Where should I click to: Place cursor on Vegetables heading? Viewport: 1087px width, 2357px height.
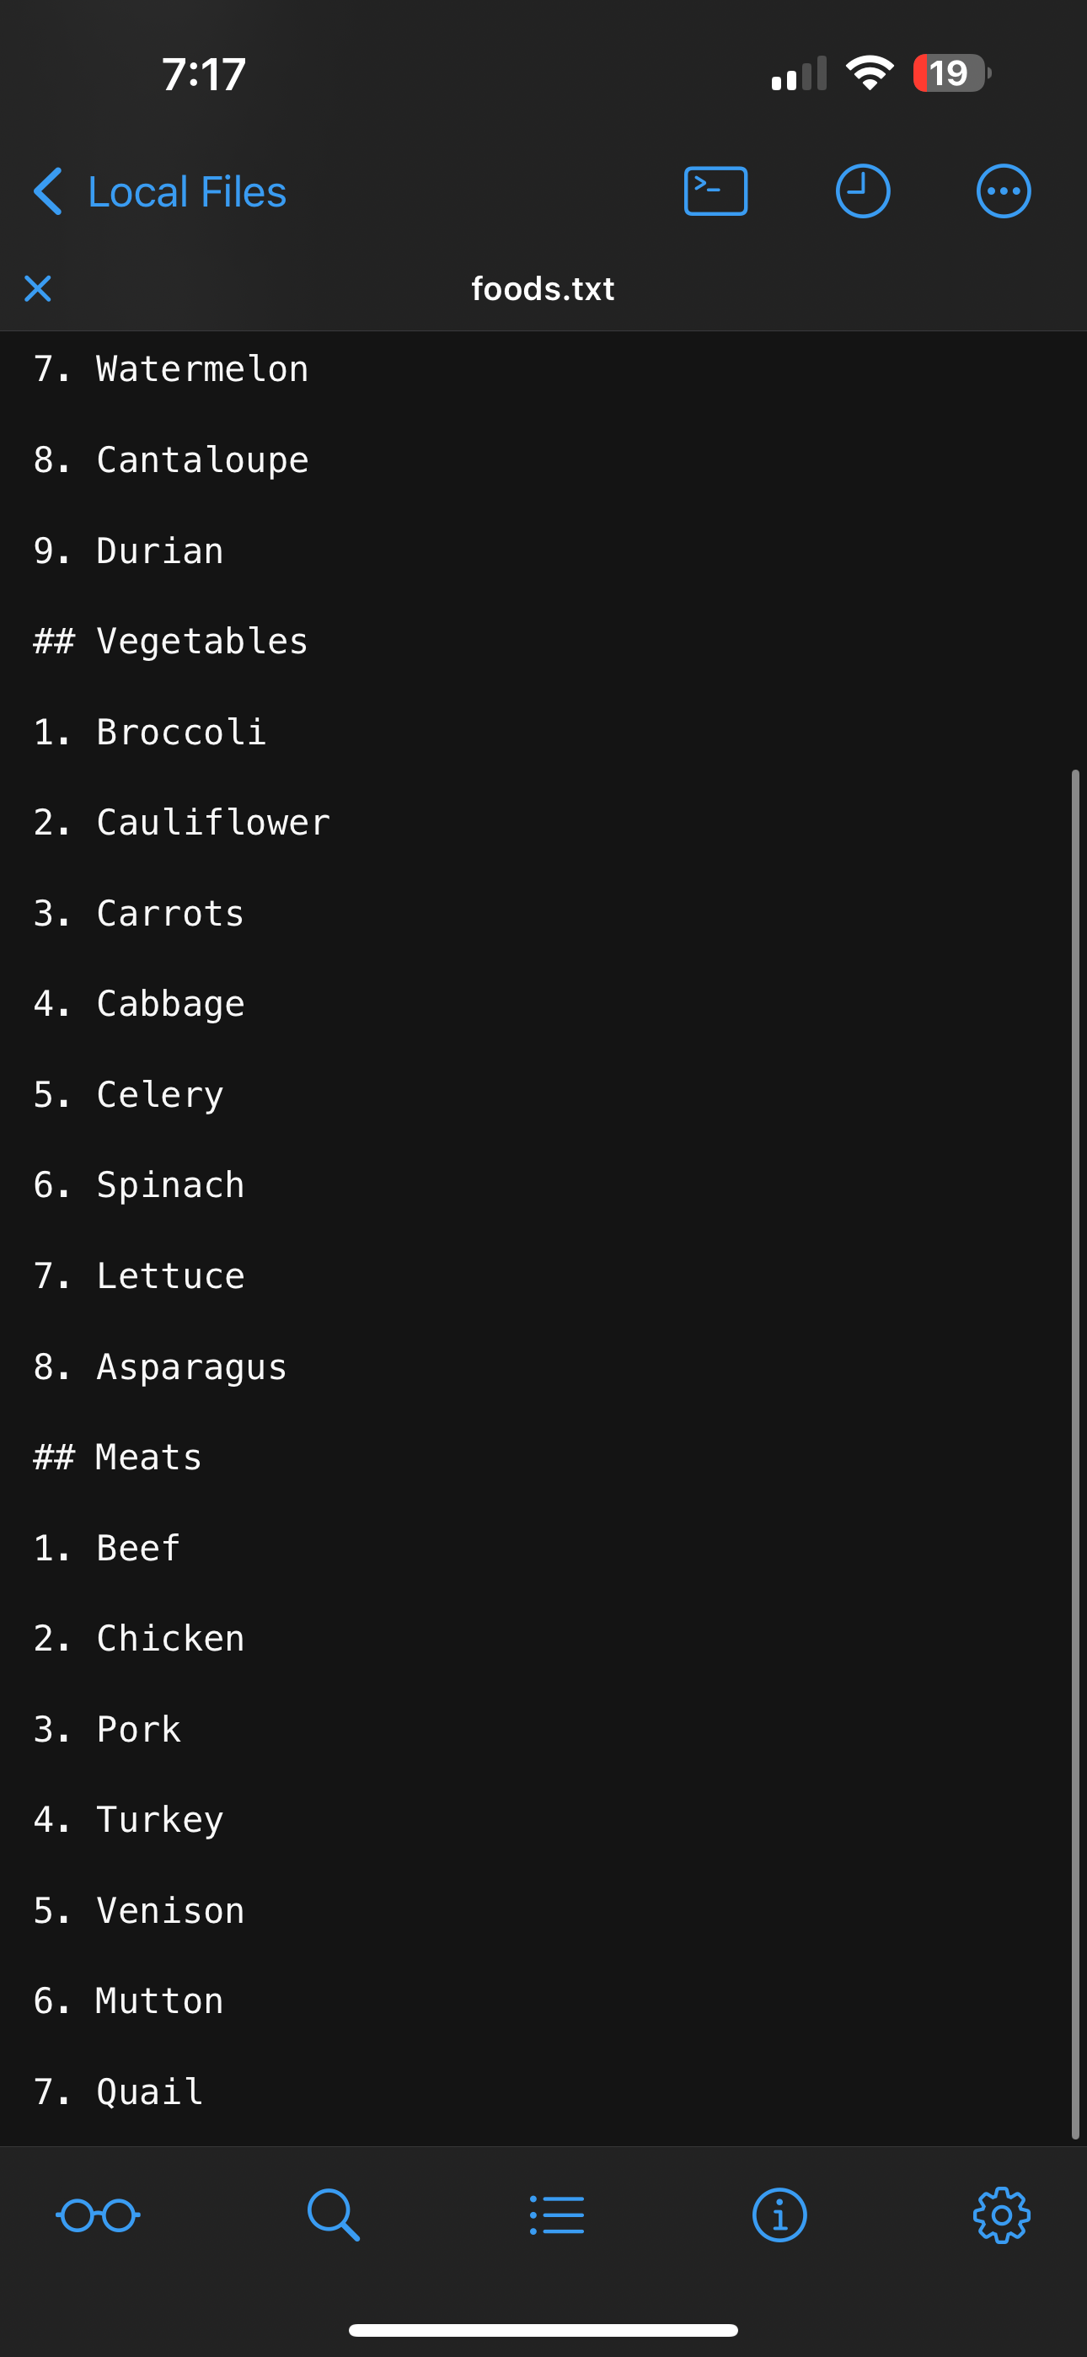pyautogui.click(x=201, y=642)
